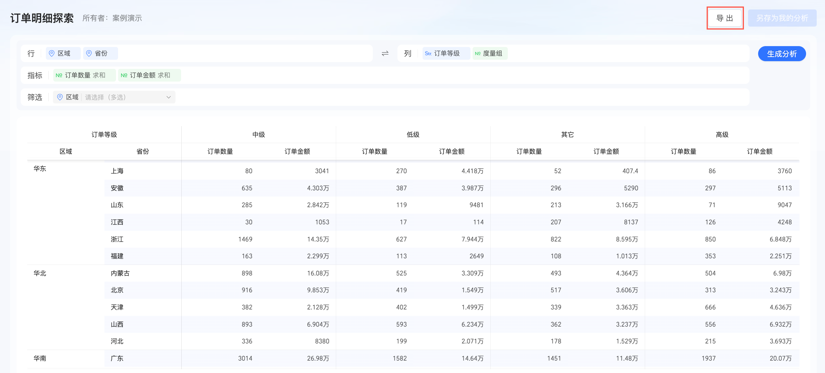Click the No icon on 订单金额 求和 chip
The height and width of the screenshot is (373, 825).
click(124, 75)
